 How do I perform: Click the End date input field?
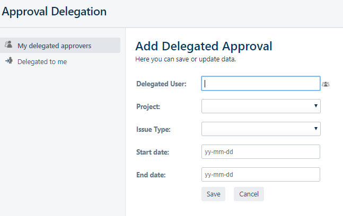pyautogui.click(x=261, y=175)
